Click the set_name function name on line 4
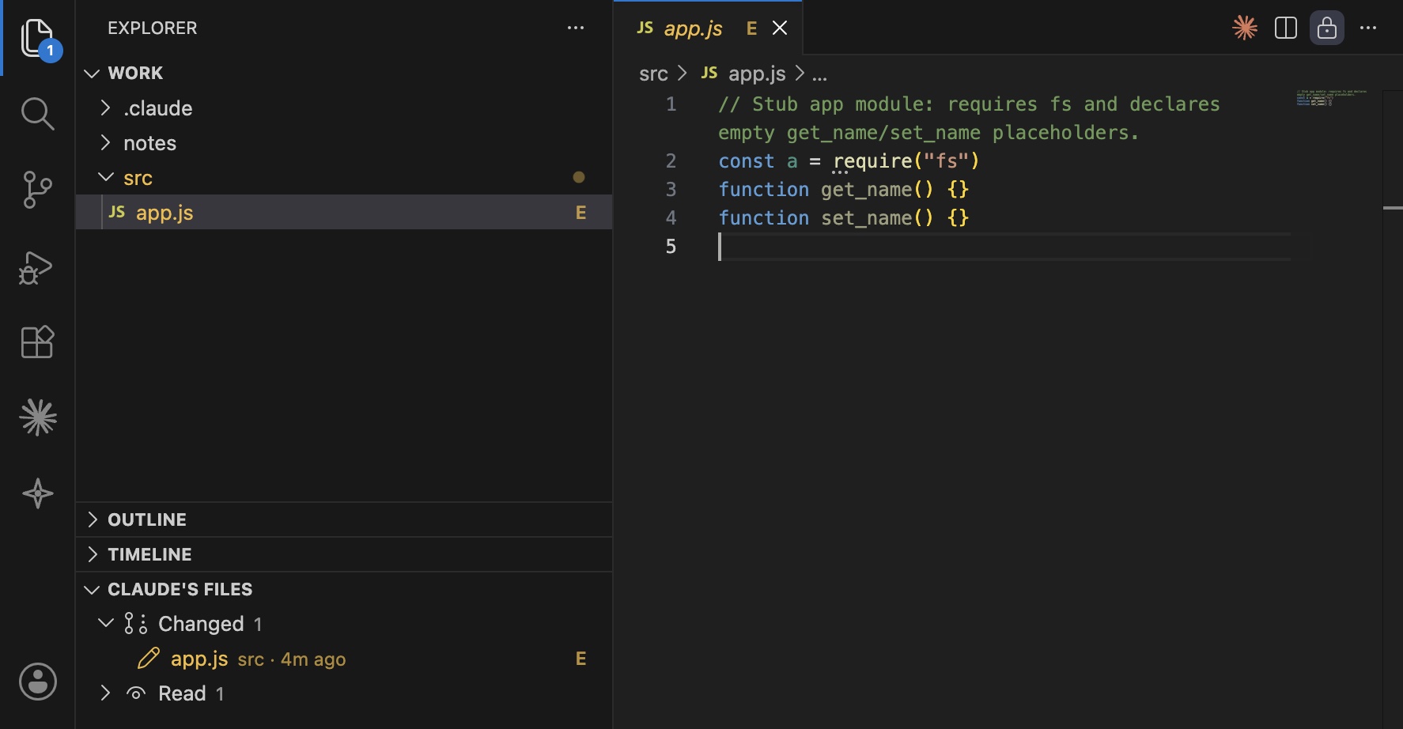1403x729 pixels. (x=866, y=218)
